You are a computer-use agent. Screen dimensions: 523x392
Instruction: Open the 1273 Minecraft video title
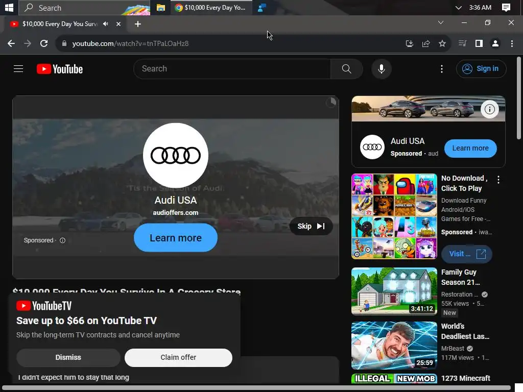coord(466,379)
